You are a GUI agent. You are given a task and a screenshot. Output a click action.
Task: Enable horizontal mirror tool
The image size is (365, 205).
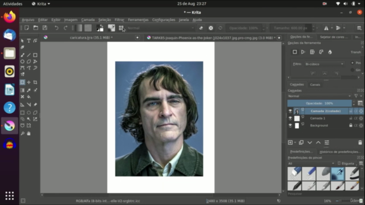click(x=326, y=28)
